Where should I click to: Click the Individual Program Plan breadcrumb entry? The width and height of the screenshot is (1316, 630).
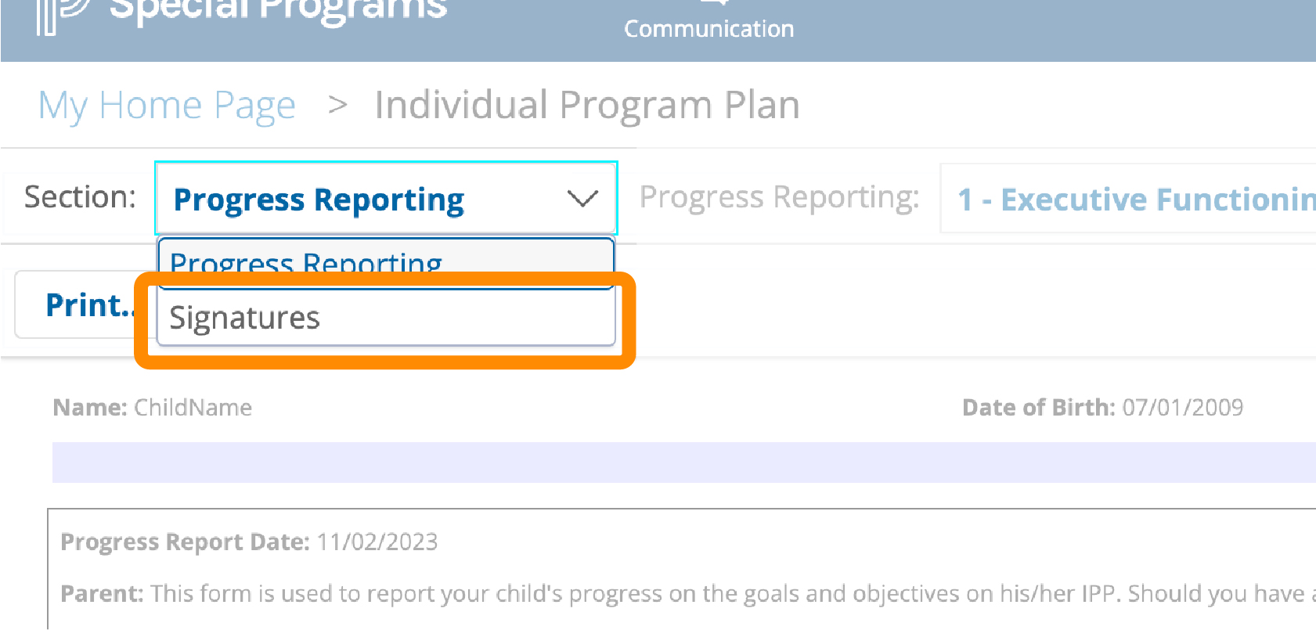[586, 104]
